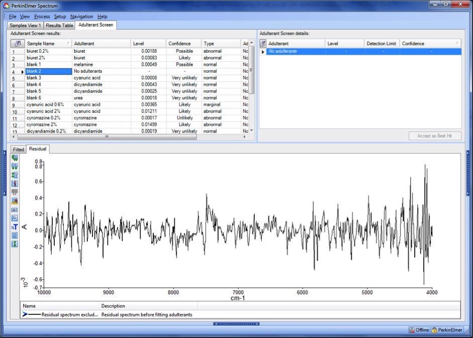
Task: Click the Detection Limit column header
Action: pos(382,43)
